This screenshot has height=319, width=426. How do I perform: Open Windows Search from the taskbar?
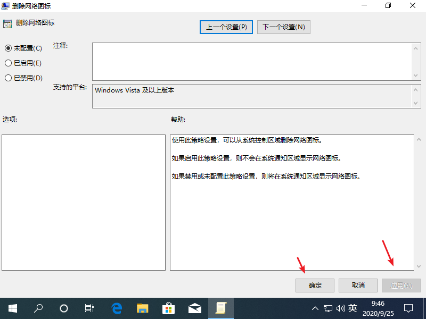tap(38, 308)
